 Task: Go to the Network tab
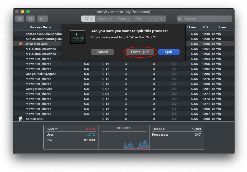156,19
